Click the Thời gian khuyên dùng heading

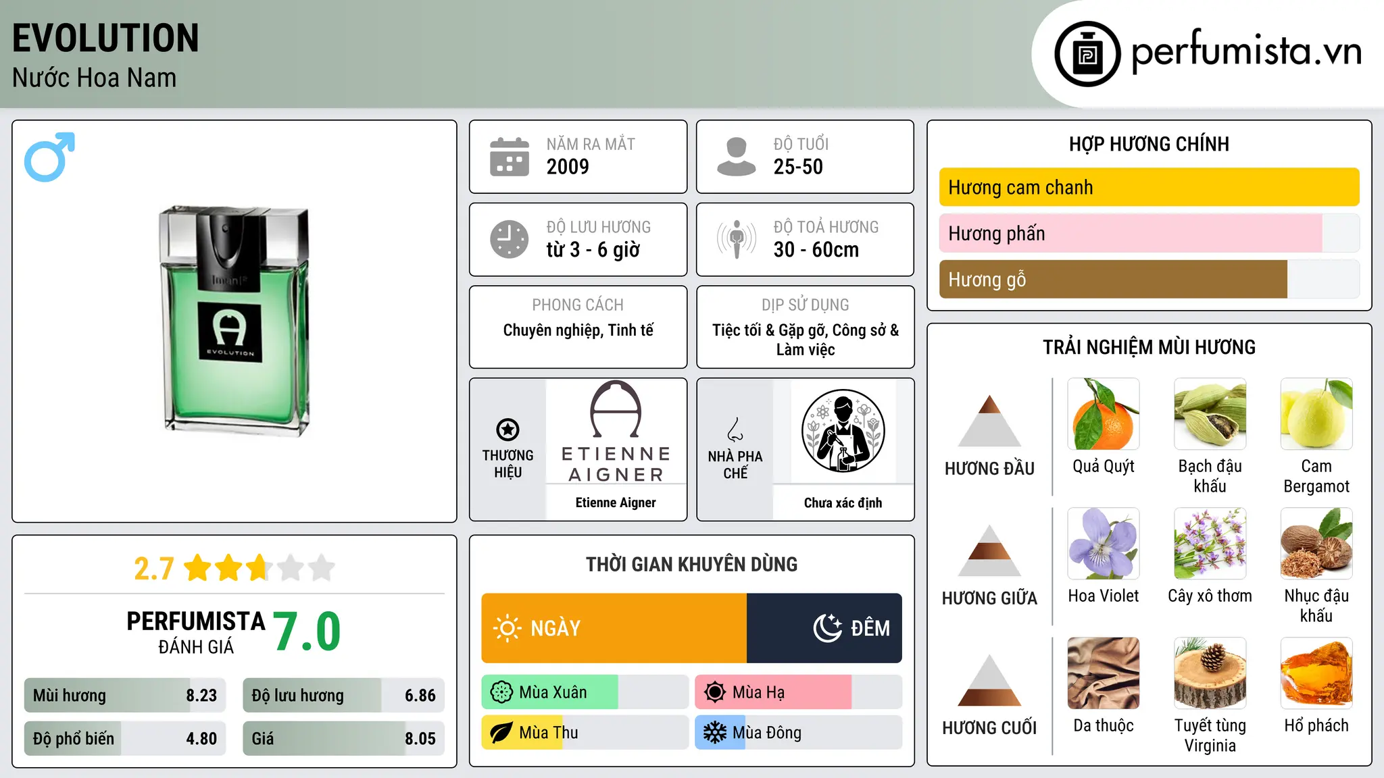click(691, 564)
